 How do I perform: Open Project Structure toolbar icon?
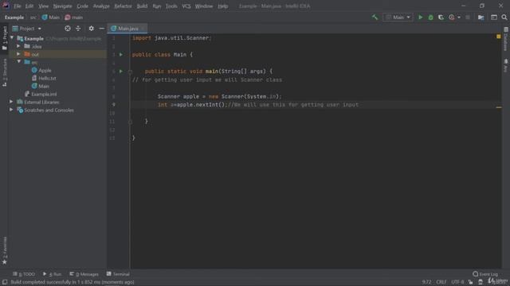(481, 17)
